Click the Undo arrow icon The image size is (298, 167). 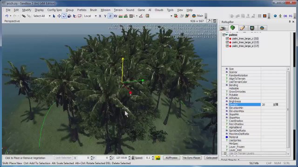pos(7,16)
